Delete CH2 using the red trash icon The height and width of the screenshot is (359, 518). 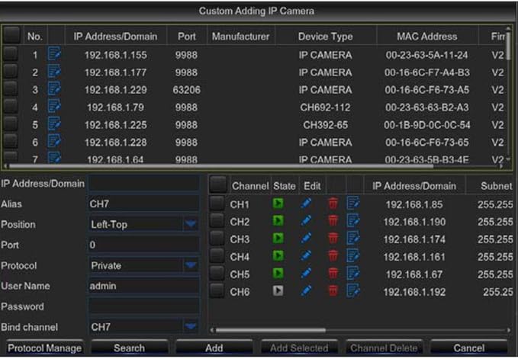333,221
